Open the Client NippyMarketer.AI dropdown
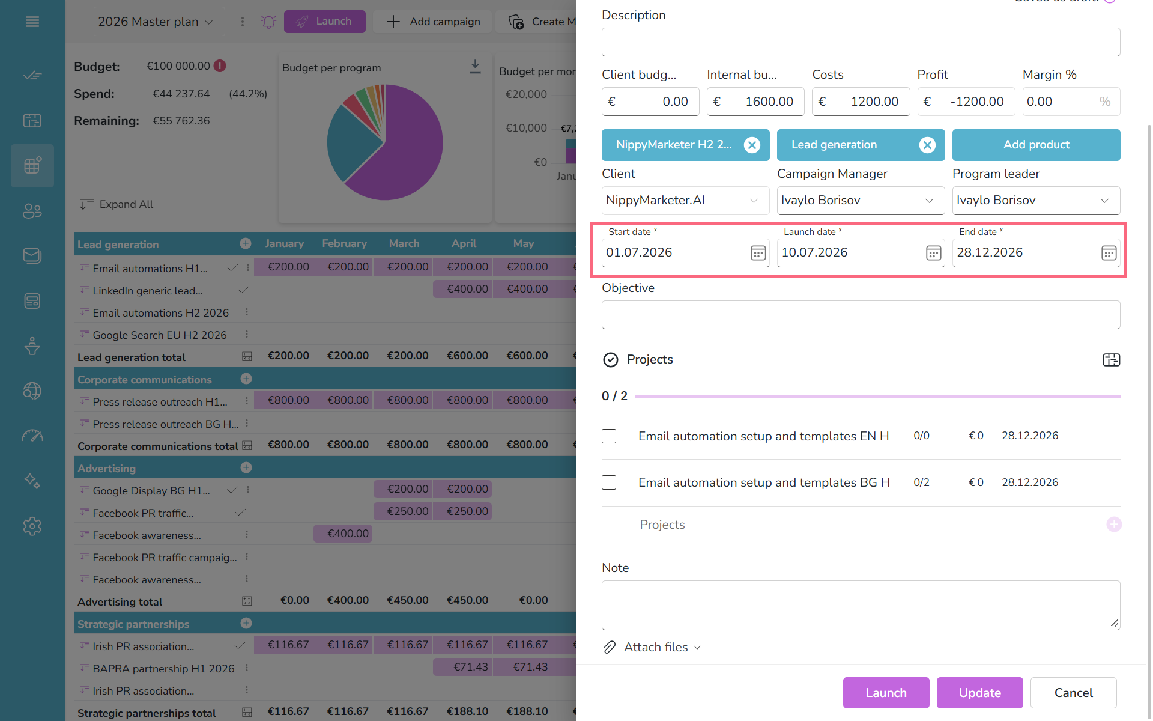Image resolution: width=1153 pixels, height=721 pixels. coord(685,201)
